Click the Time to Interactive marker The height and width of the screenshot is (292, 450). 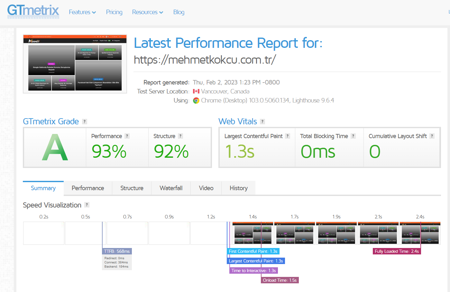(x=253, y=270)
